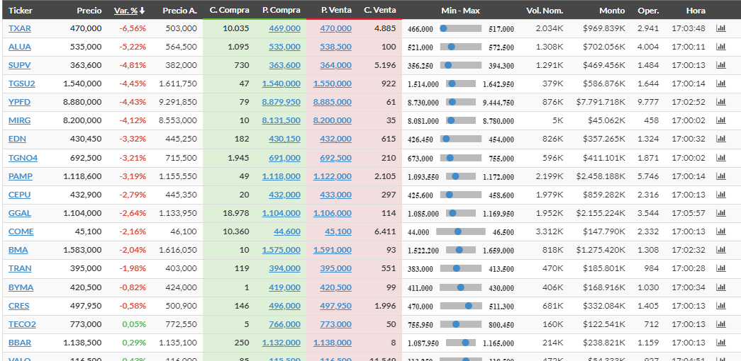
Task: Sort table by Oper. column header
Action: [648, 11]
